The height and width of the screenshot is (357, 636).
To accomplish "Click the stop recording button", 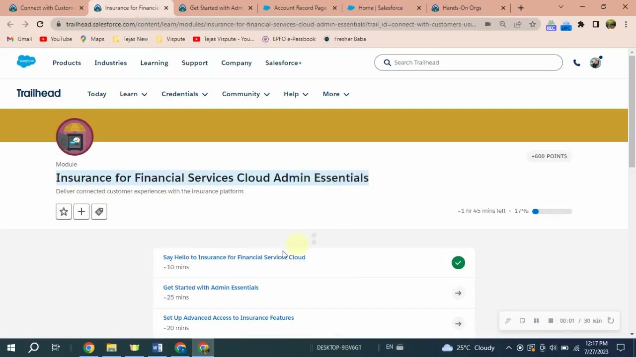I will pyautogui.click(x=551, y=321).
